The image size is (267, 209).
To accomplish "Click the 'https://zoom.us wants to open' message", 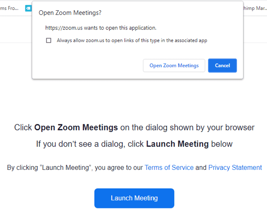I will [x=101, y=28].
